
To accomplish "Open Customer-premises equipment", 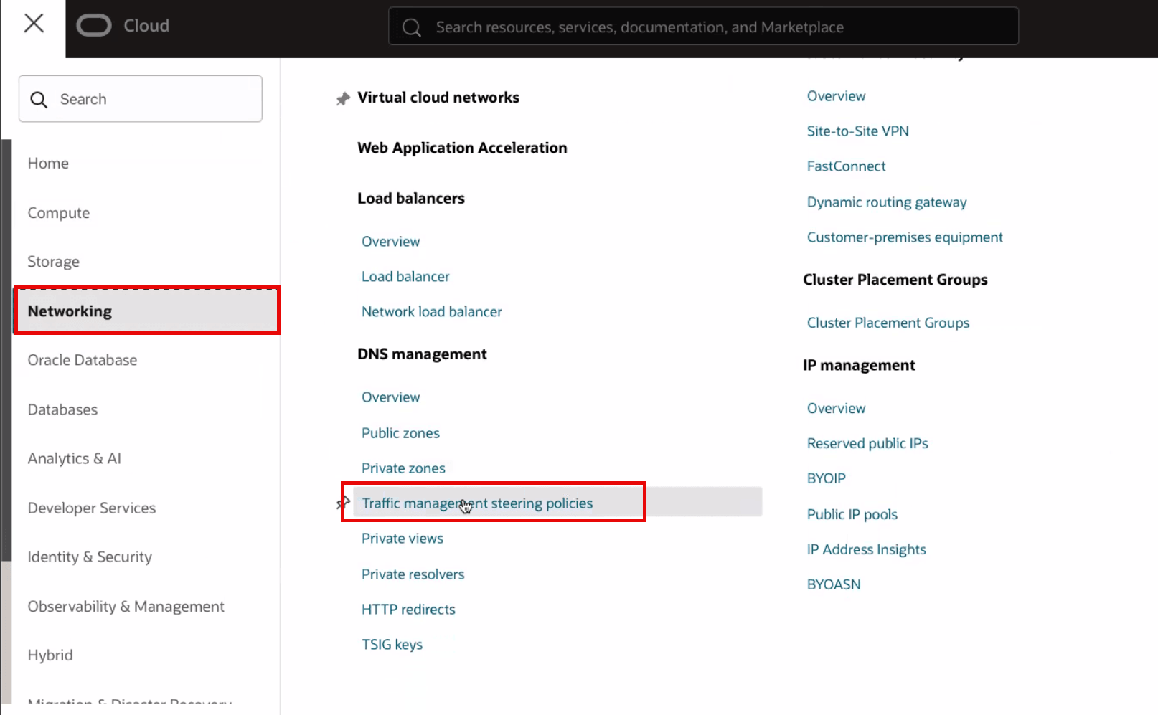I will [x=905, y=237].
